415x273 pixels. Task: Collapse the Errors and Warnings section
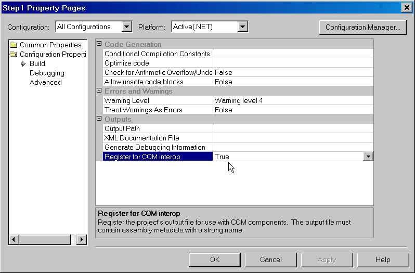pos(99,91)
